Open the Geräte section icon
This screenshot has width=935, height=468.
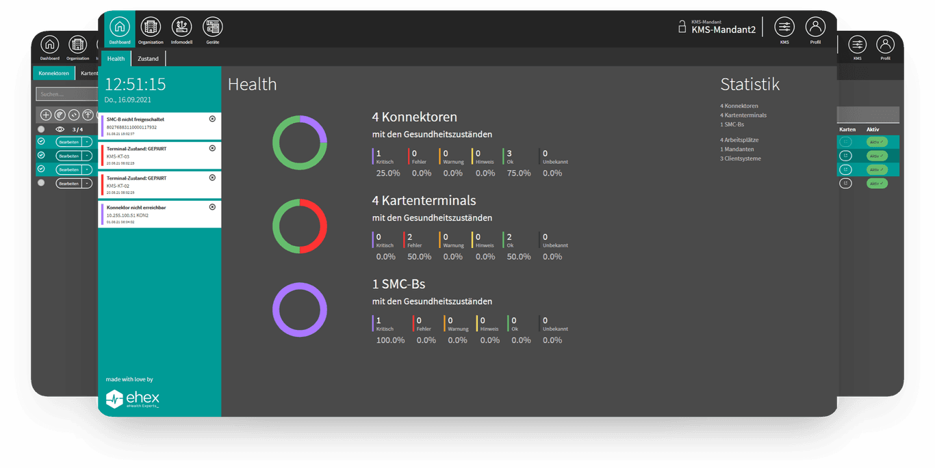(212, 27)
